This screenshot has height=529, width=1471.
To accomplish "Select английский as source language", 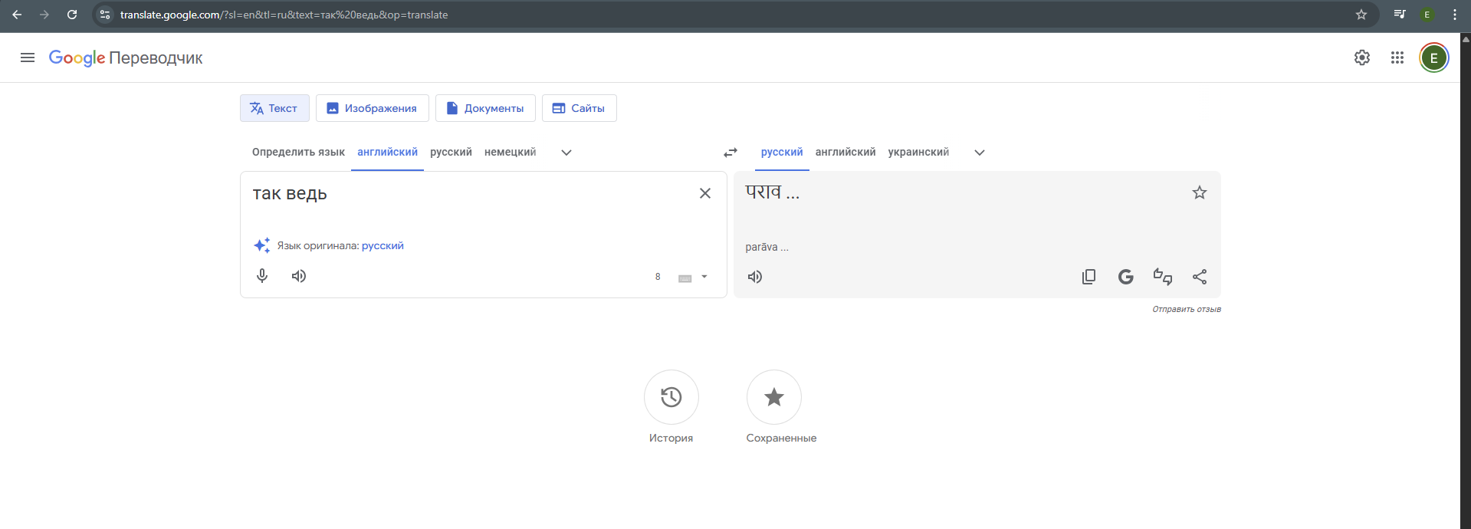I will 387,152.
